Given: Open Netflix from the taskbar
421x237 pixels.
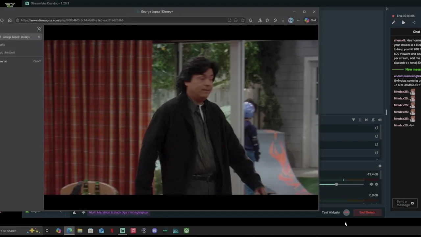Looking at the screenshot, I should click(112, 231).
